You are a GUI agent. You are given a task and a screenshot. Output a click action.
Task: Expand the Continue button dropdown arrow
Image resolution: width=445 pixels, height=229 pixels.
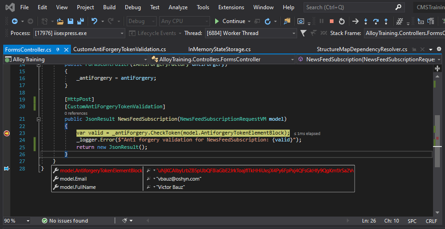[249, 21]
